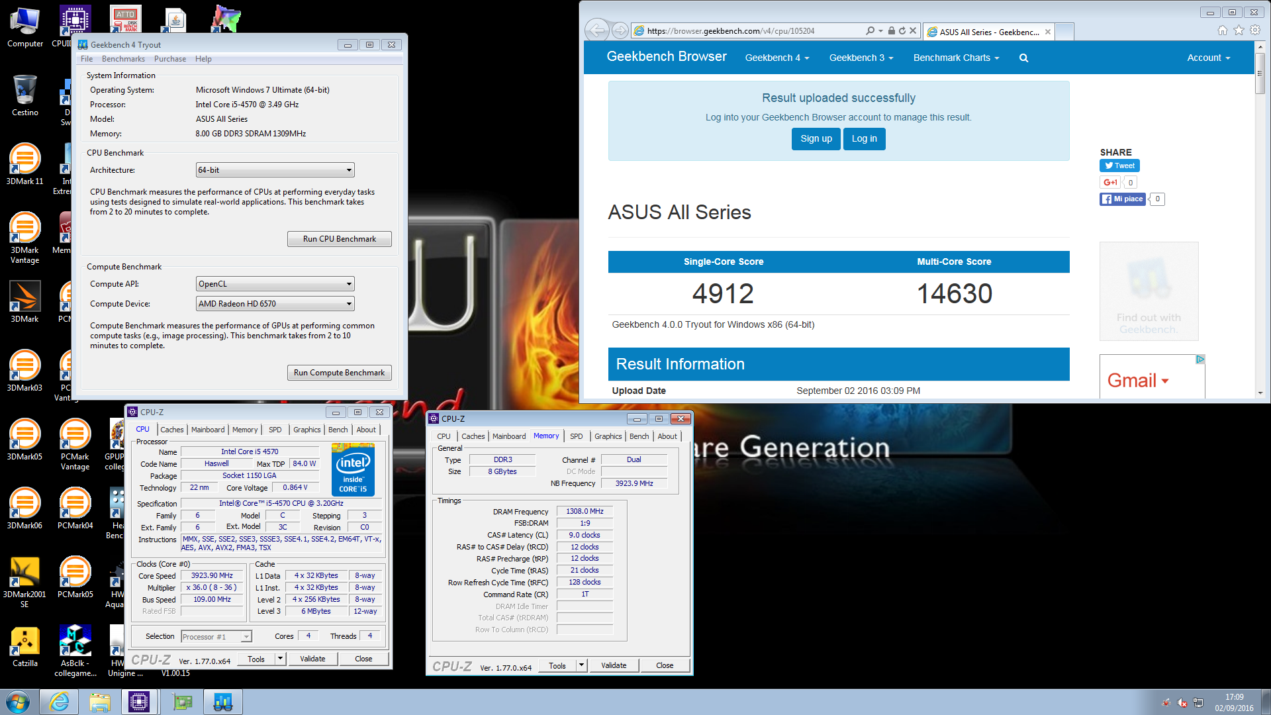The height and width of the screenshot is (715, 1271).
Task: Switch to SPD tab in Memory CPU-Z
Action: [x=577, y=436]
